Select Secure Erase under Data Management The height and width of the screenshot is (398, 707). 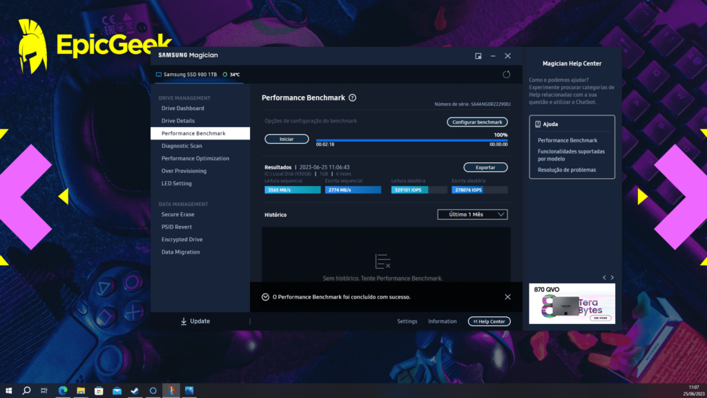tap(177, 214)
